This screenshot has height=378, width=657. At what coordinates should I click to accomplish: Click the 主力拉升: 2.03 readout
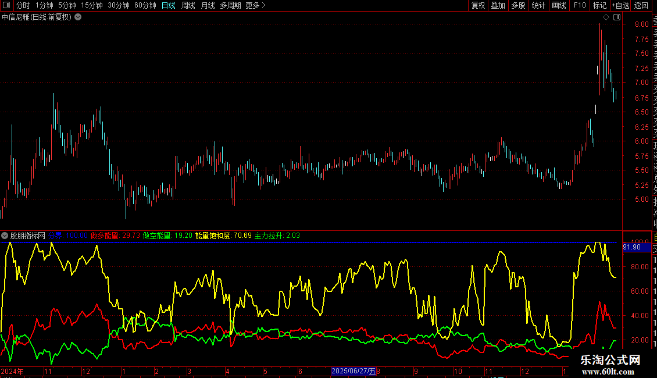[277, 236]
